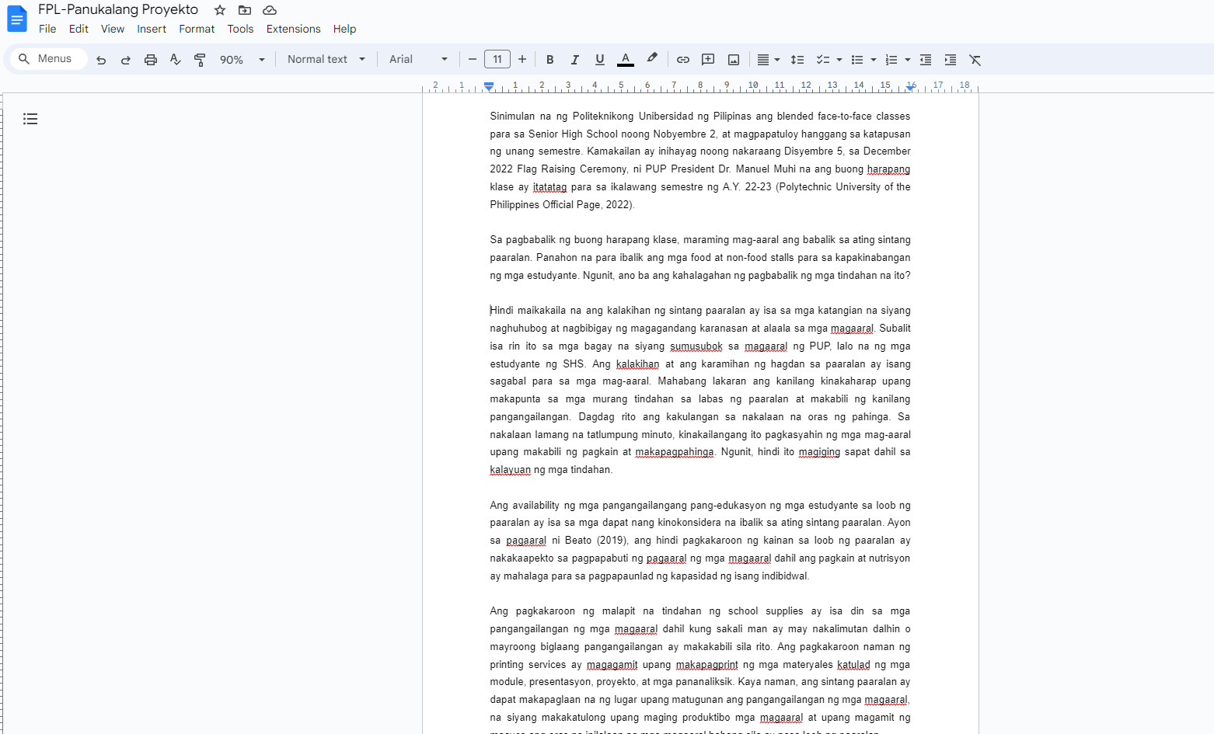Screen dimensions: 1214x734
Task: Increase font size with plus button
Action: pos(522,60)
